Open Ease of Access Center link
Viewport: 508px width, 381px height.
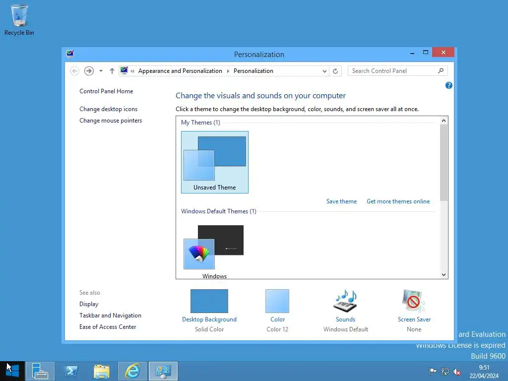108,327
